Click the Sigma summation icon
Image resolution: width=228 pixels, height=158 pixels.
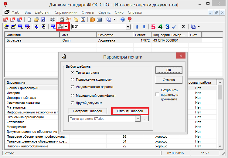pos(183,27)
